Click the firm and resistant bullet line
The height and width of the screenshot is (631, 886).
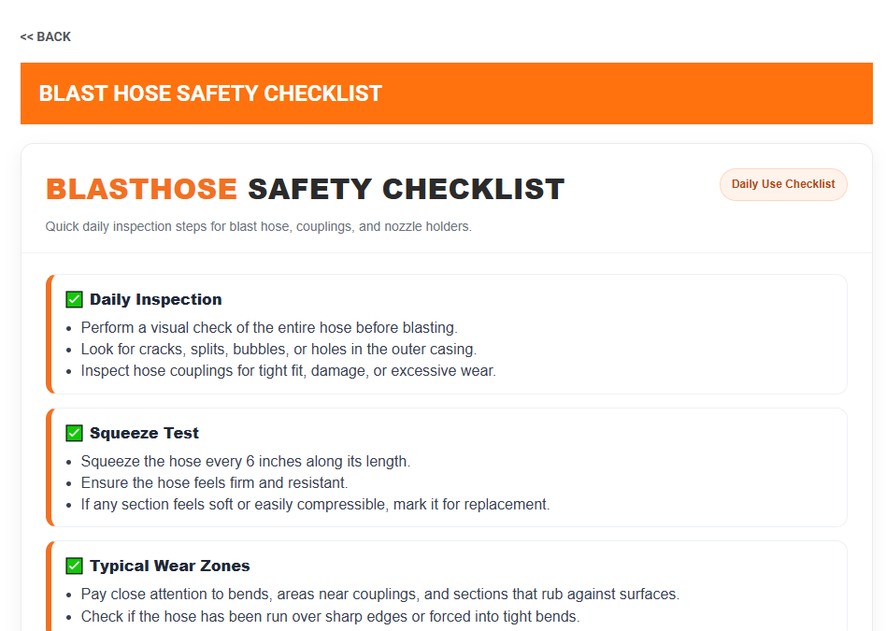tap(214, 483)
